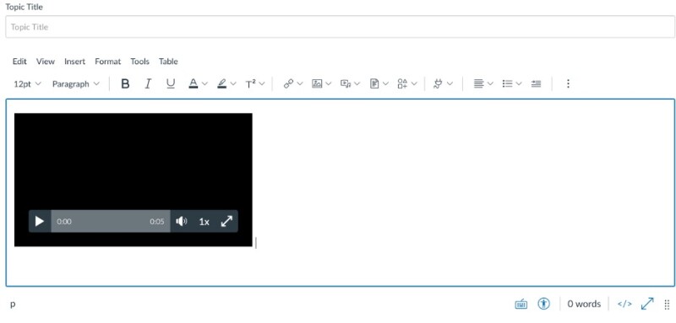This screenshot has width=676, height=323.
Task: Open the Insert menu
Action: [74, 62]
